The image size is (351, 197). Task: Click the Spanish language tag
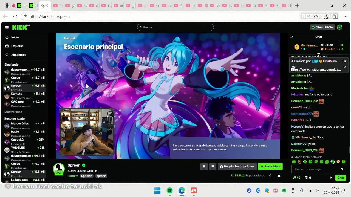tap(86, 176)
